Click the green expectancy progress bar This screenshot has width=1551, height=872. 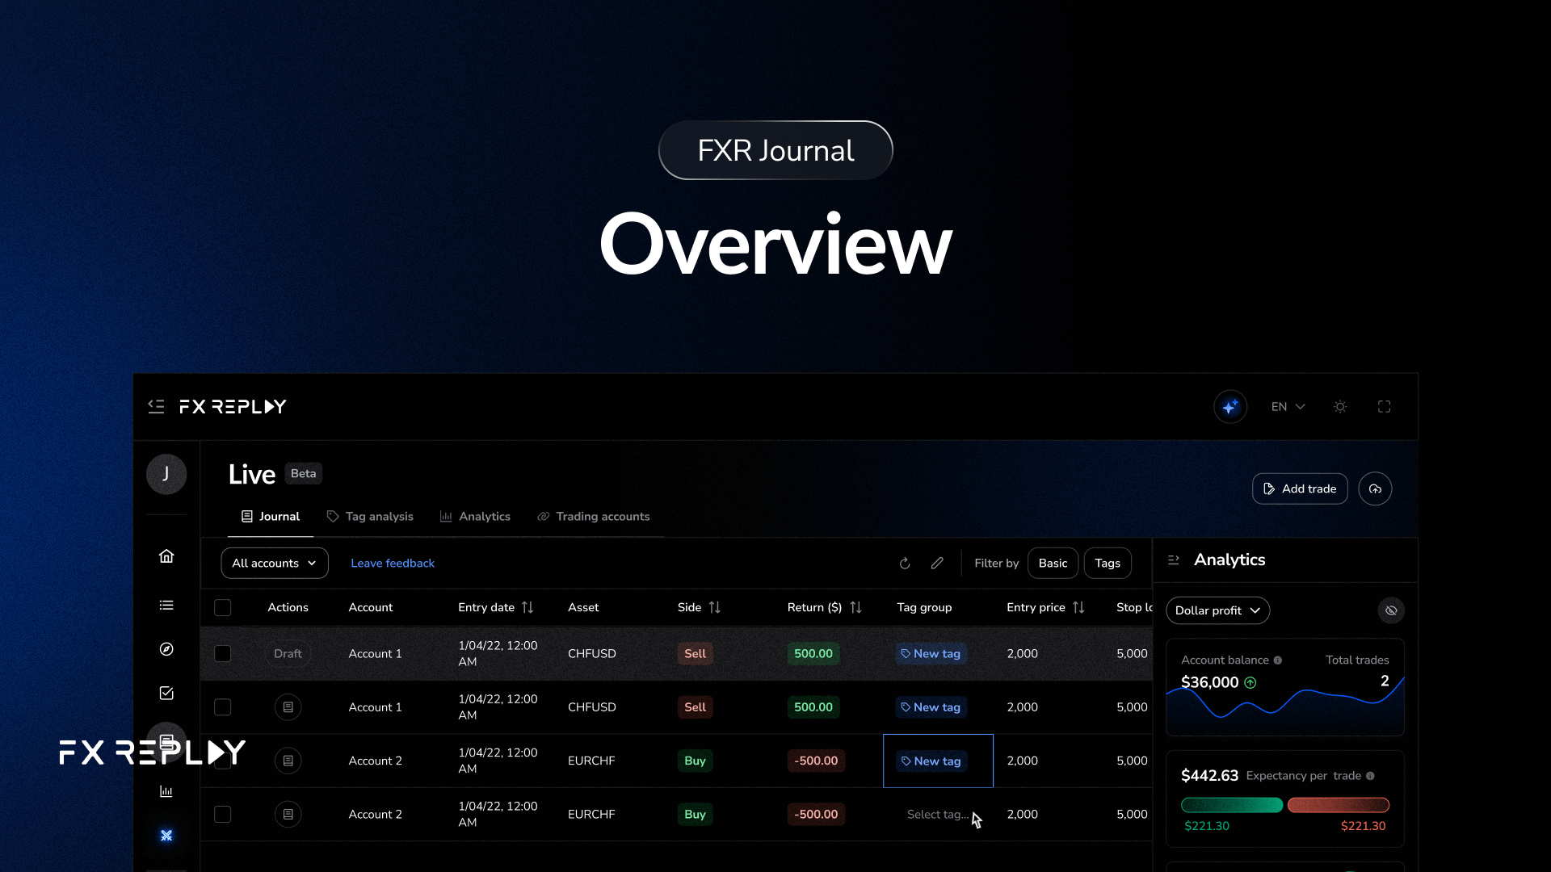[1231, 805]
